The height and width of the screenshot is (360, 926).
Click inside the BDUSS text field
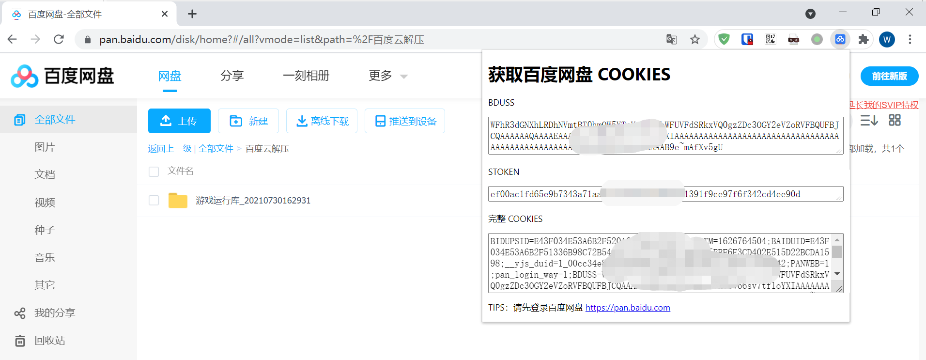point(665,136)
